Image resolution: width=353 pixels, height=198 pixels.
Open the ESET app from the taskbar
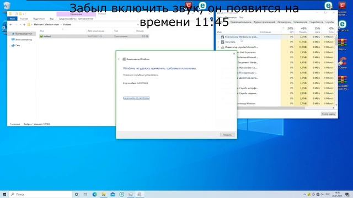121,194
